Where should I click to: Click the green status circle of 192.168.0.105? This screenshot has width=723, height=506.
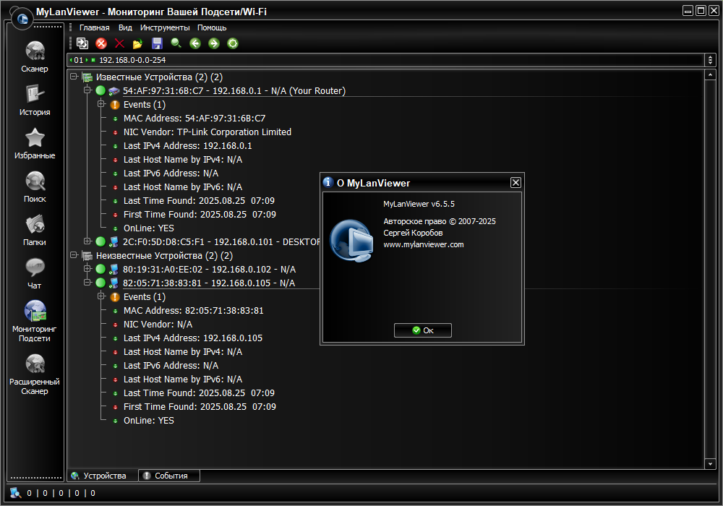click(x=100, y=283)
